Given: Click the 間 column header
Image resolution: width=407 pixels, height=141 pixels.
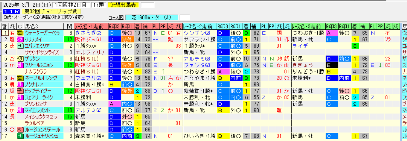Looking at the screenshot, I should pyautogui.click(x=69, y=26).
